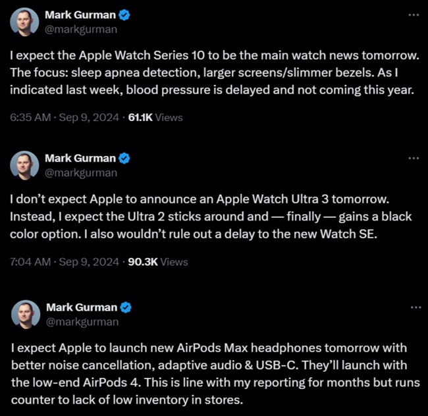View the 90.3K Views count
428x416 pixels.
pos(157,262)
